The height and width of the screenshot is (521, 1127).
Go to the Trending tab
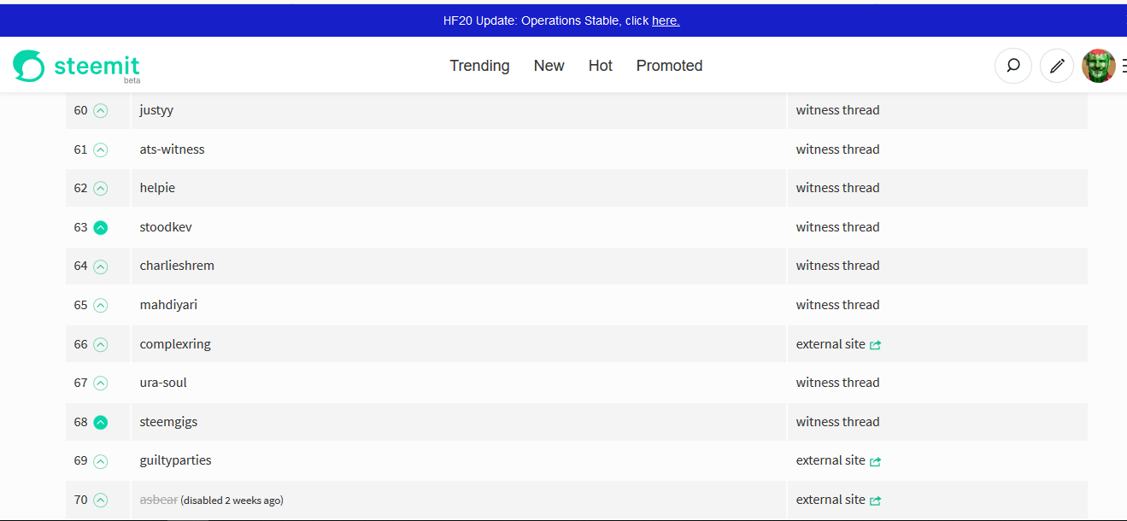click(x=479, y=66)
